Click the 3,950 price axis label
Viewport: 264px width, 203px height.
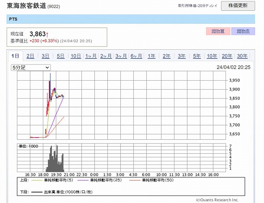(x=235, y=80)
